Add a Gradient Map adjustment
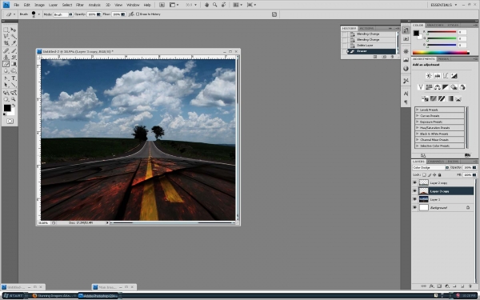480x300 pixels. 450,98
